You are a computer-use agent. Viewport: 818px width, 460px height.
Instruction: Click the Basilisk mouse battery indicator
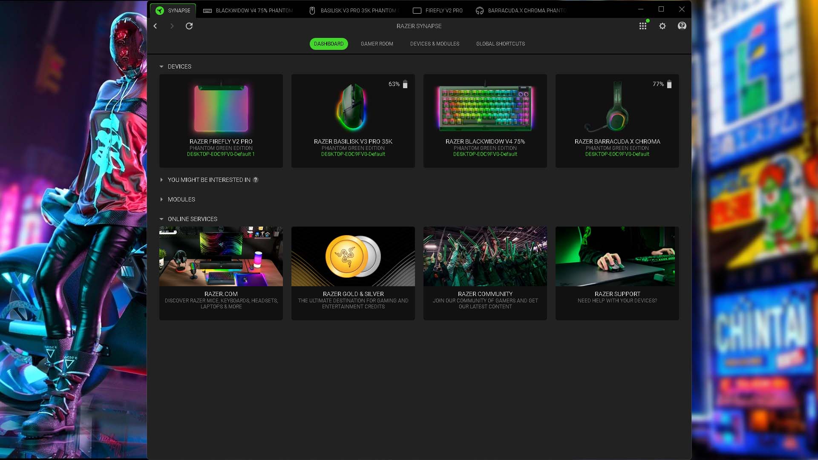(405, 84)
